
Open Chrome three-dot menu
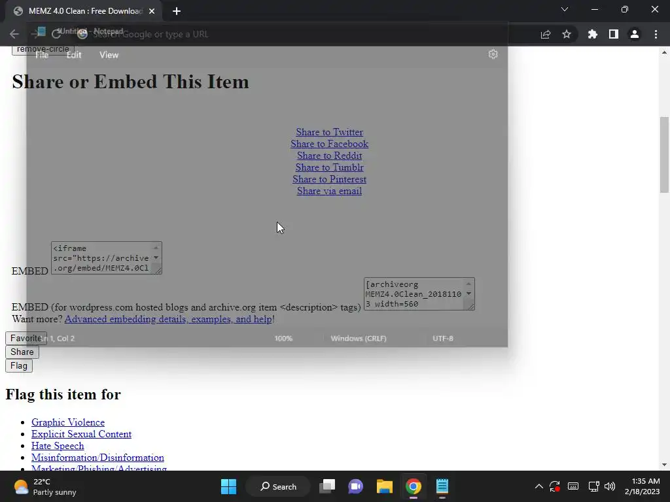[x=656, y=34]
